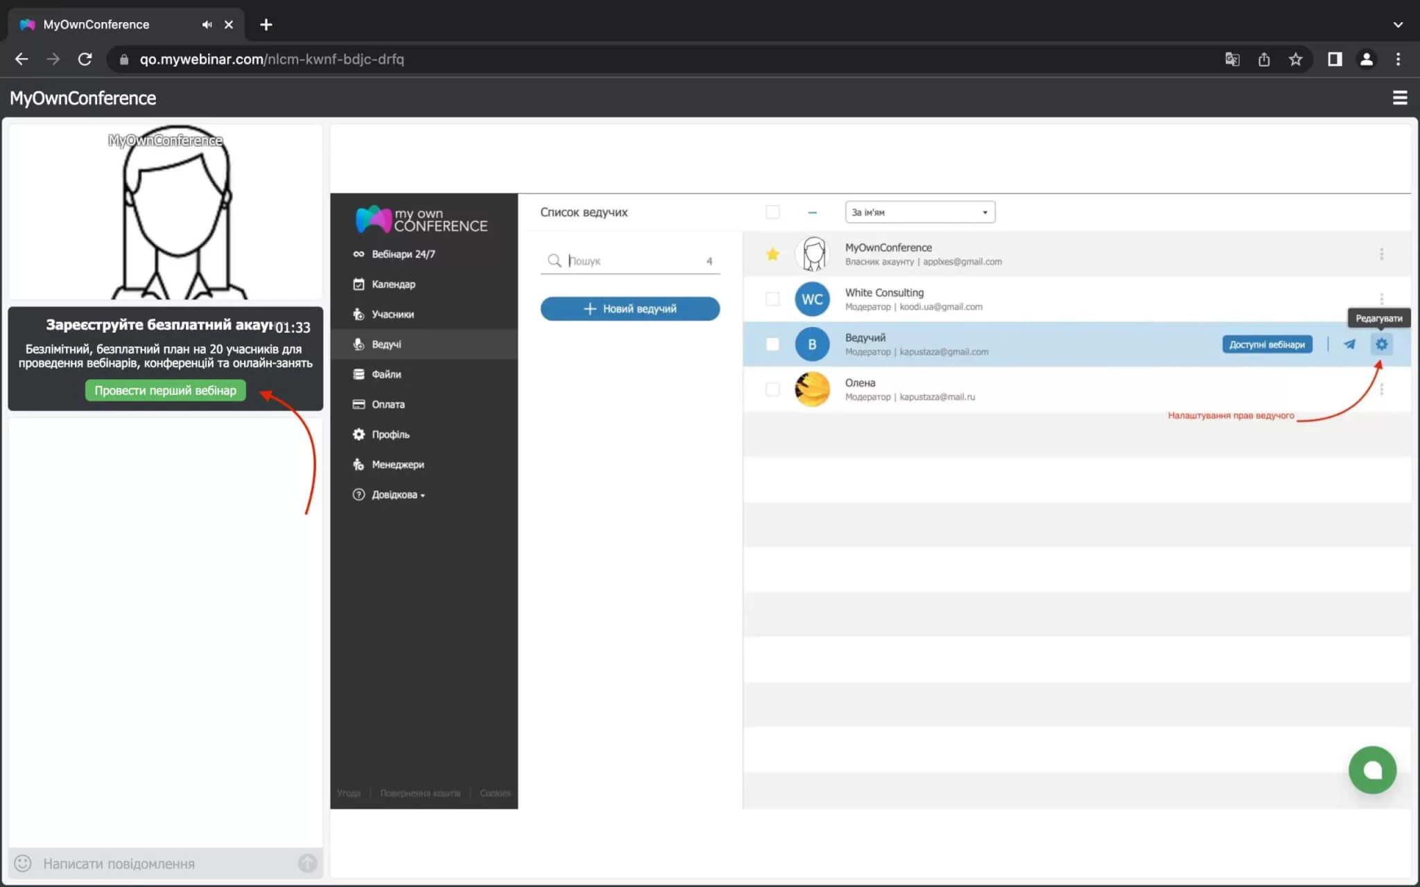Expand the Довідкова submenu
The image size is (1420, 887).
(x=397, y=495)
